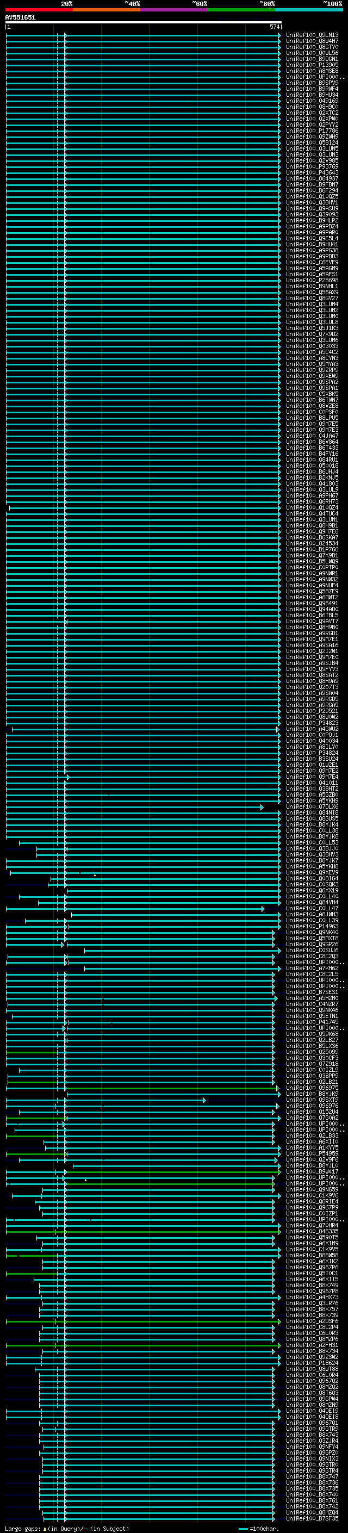Select hit label UniRef100_Q08IG4
Screen dimensions: 348x1533
[312, 878]
